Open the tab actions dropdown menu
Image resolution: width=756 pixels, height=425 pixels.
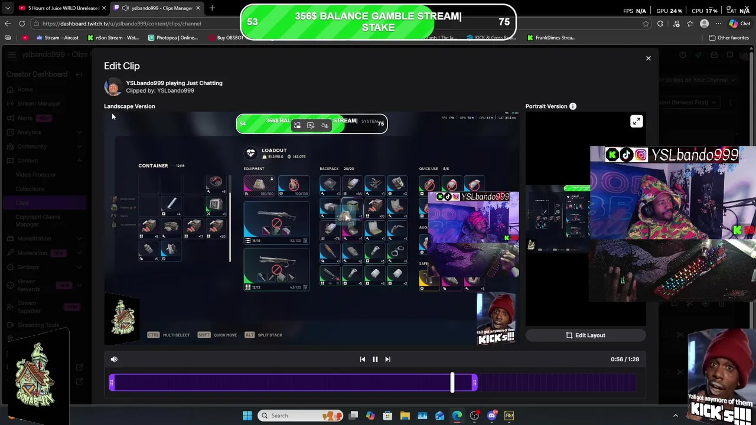(x=8, y=8)
